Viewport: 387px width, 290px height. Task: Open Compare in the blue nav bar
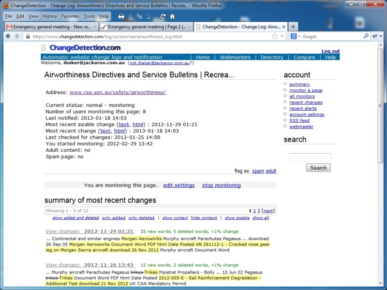point(304,57)
